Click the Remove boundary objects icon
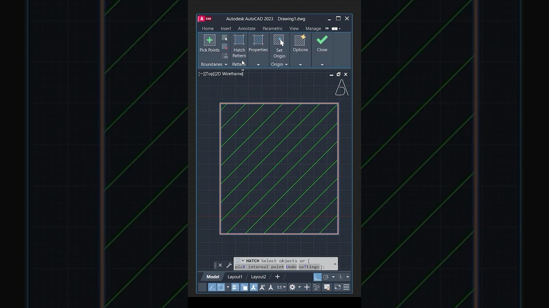Image resolution: width=549 pixels, height=308 pixels. 224,47
